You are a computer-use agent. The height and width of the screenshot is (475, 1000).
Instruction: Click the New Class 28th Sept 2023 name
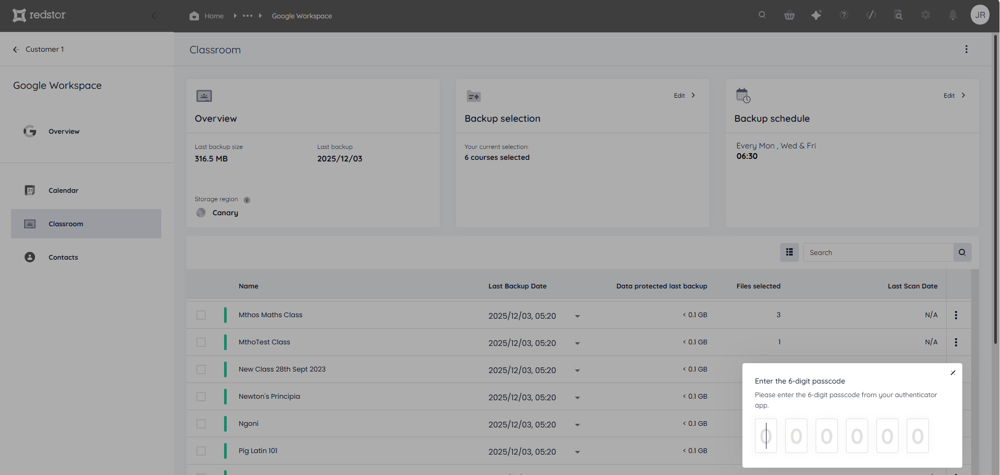[282, 369]
